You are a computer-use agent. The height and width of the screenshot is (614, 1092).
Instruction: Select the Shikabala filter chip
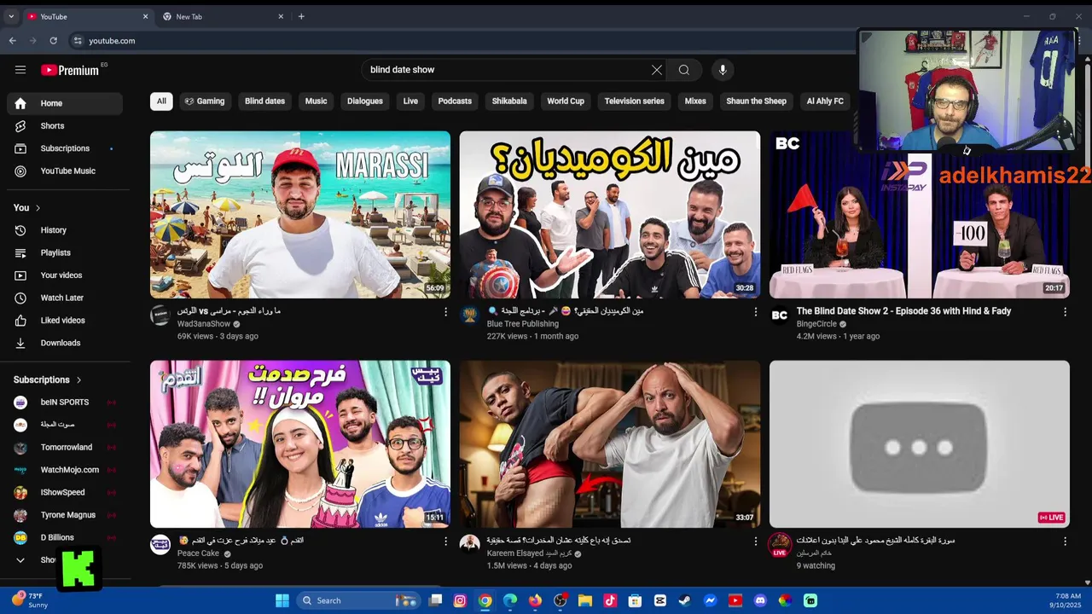[x=509, y=101]
